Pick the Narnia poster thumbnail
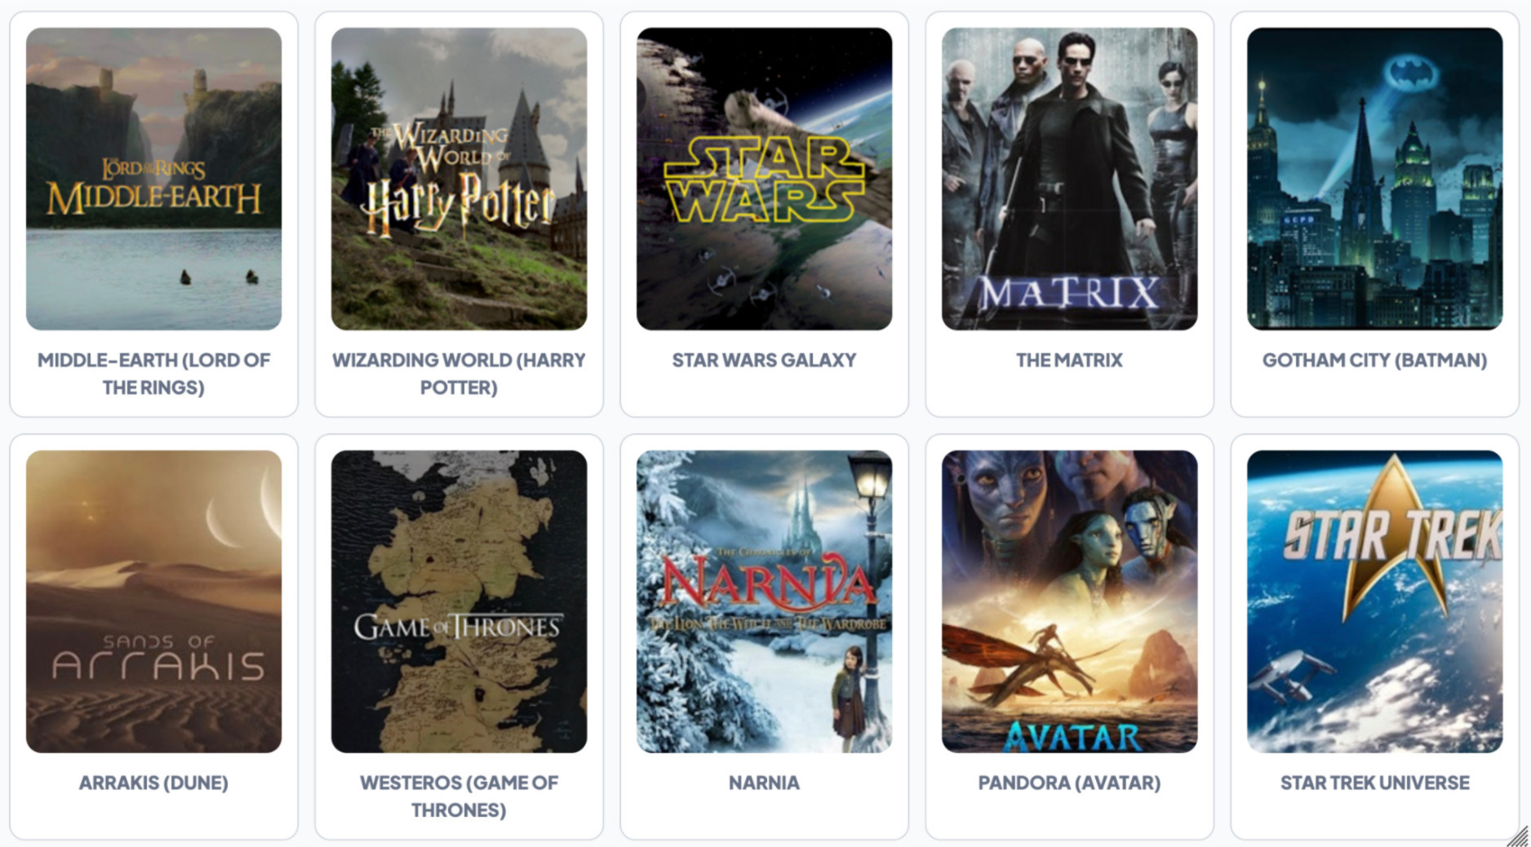 [764, 601]
